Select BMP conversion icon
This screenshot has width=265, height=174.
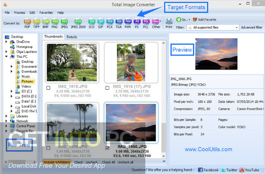point(46,23)
